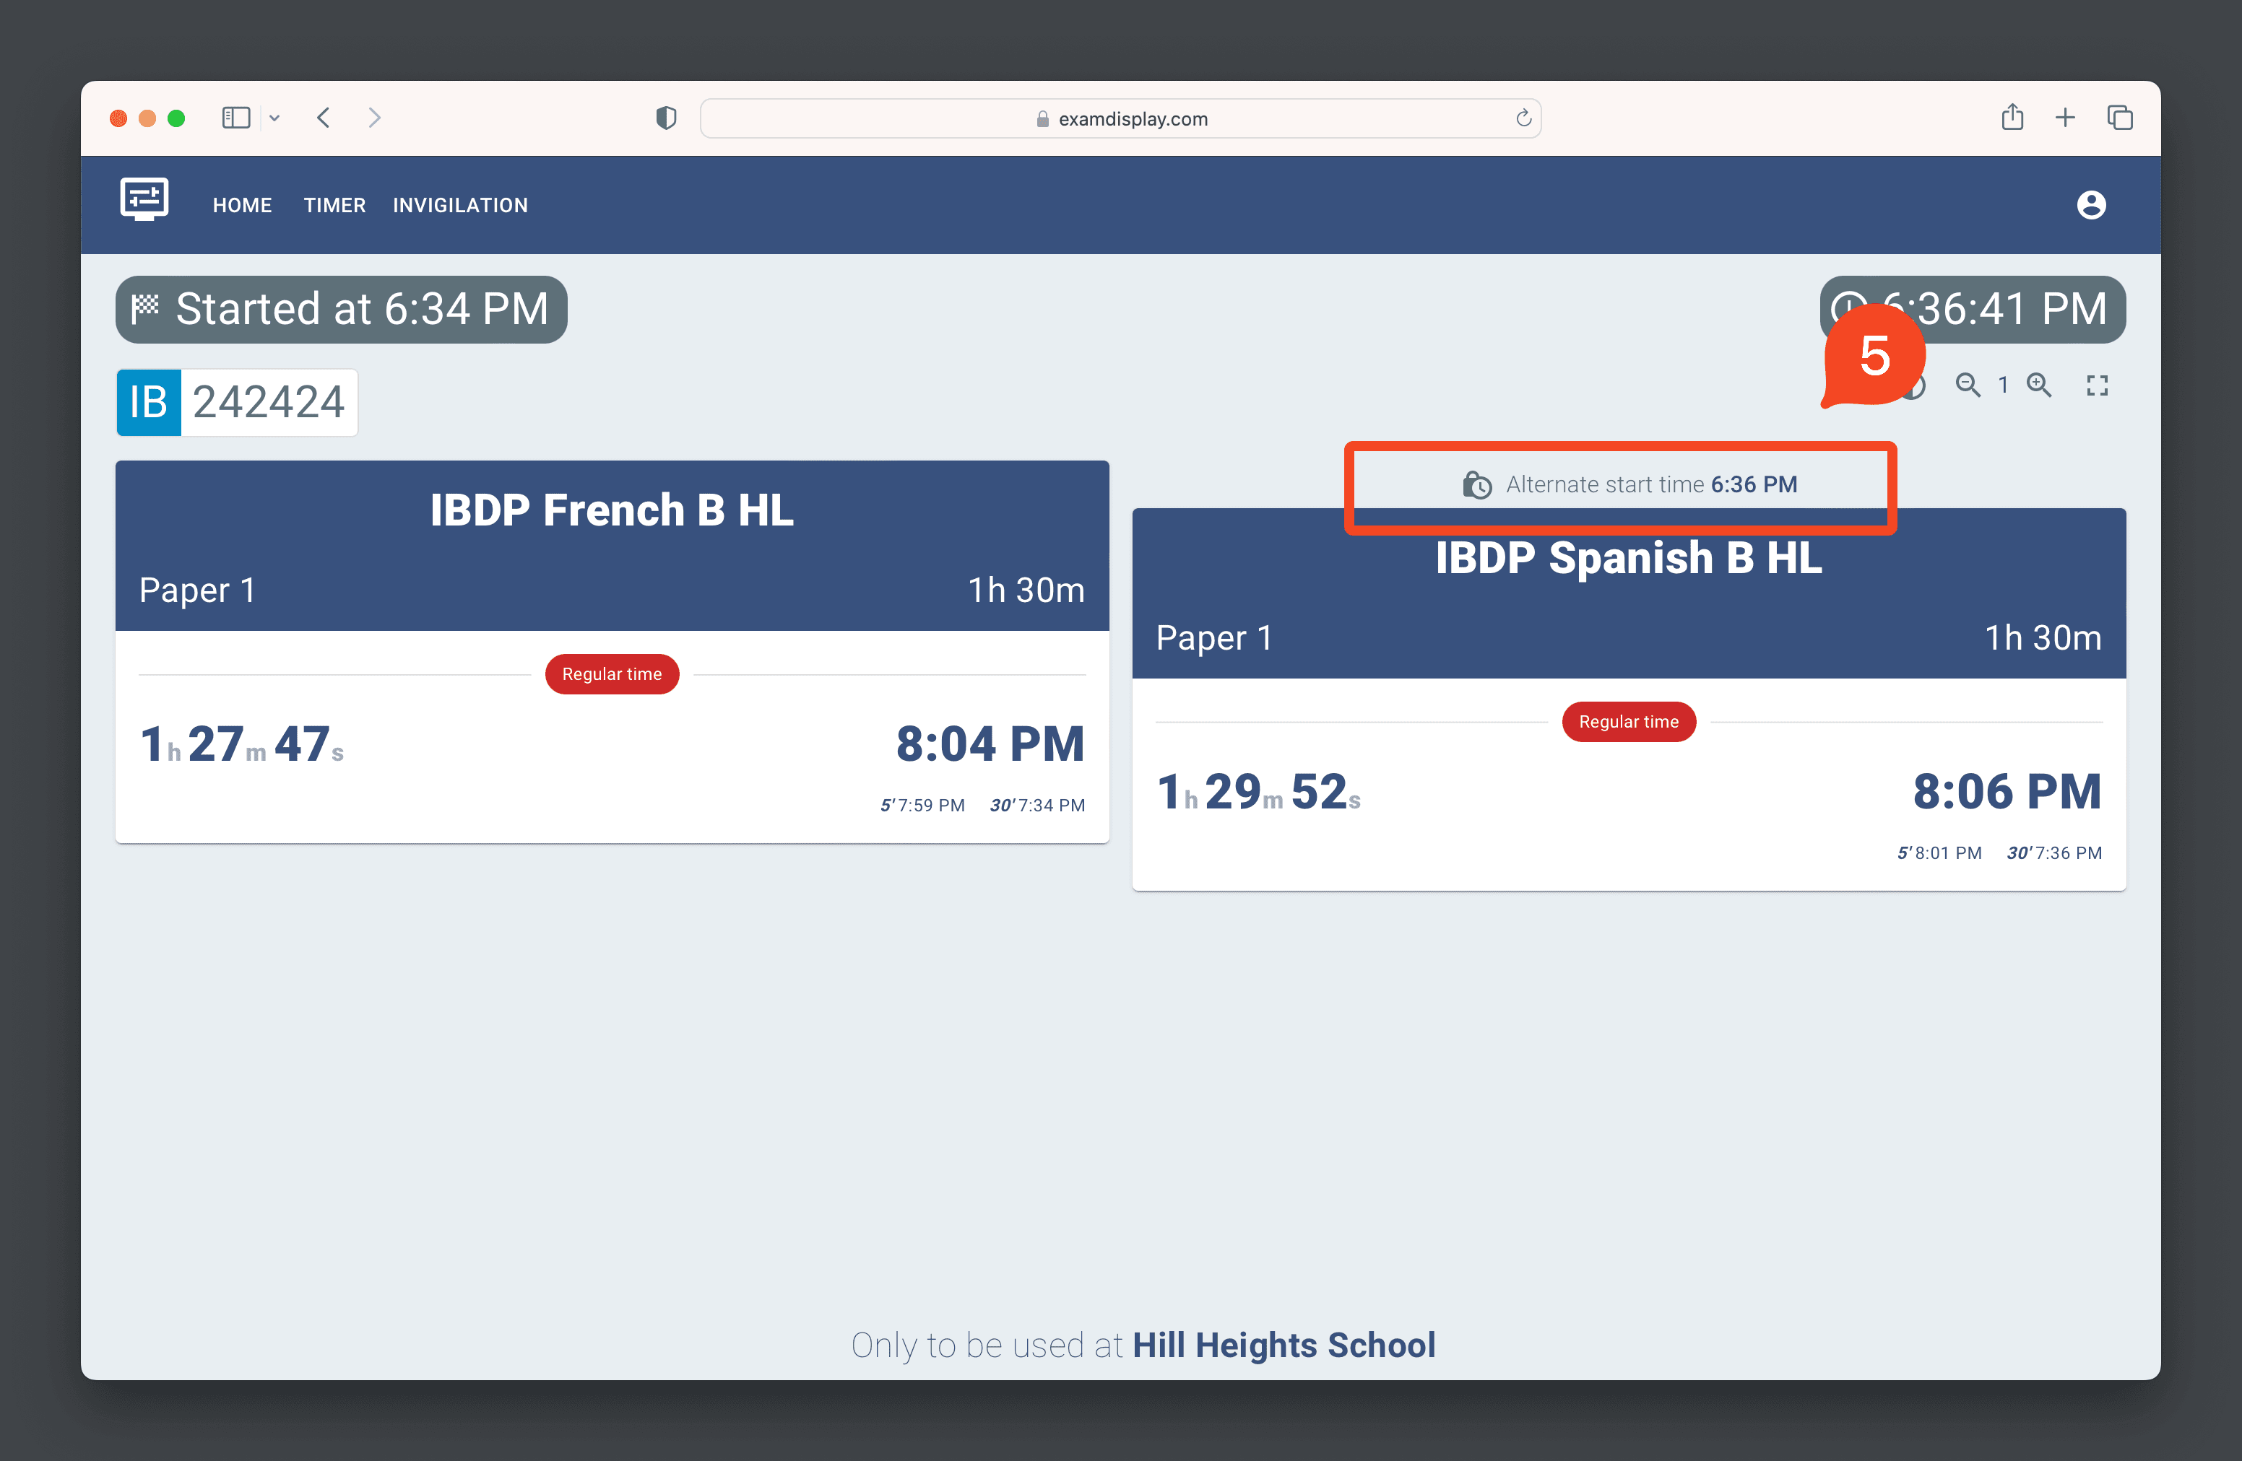
Task: Click the IB 242424 centre code badge
Action: click(x=236, y=402)
